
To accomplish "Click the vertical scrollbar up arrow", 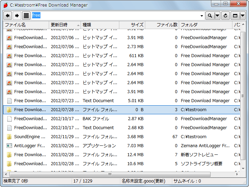I will click(x=243, y=25).
